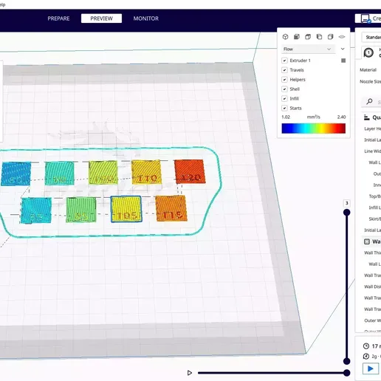Click the mm³/s unit label
This screenshot has width=381, height=381.
click(314, 117)
